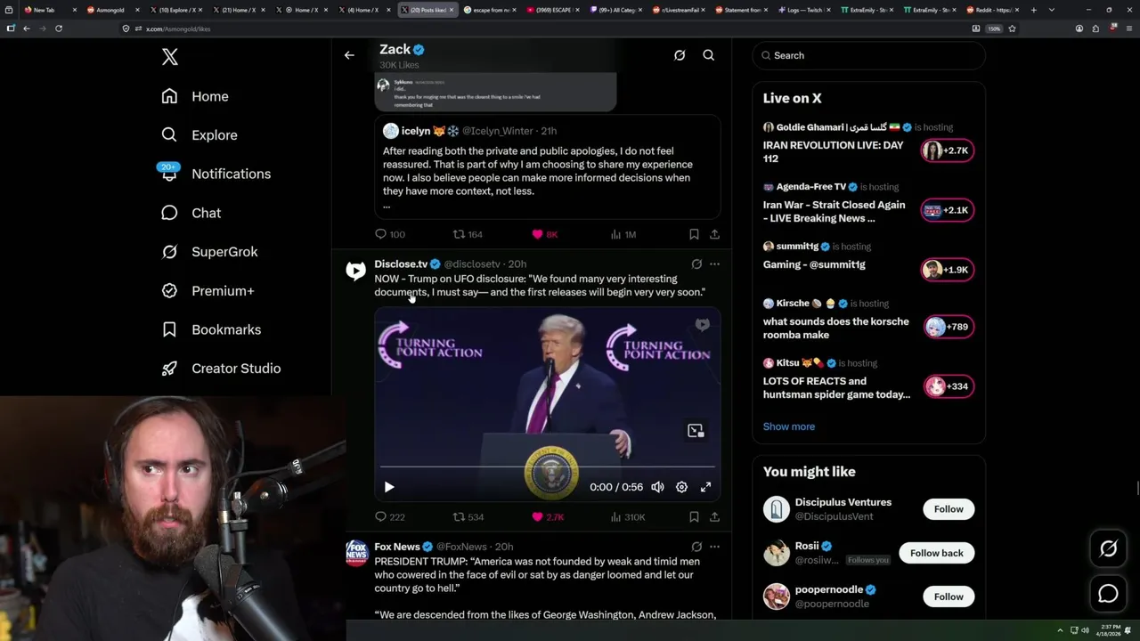Click the Trump video progress bar
The height and width of the screenshot is (641, 1140).
547,467
